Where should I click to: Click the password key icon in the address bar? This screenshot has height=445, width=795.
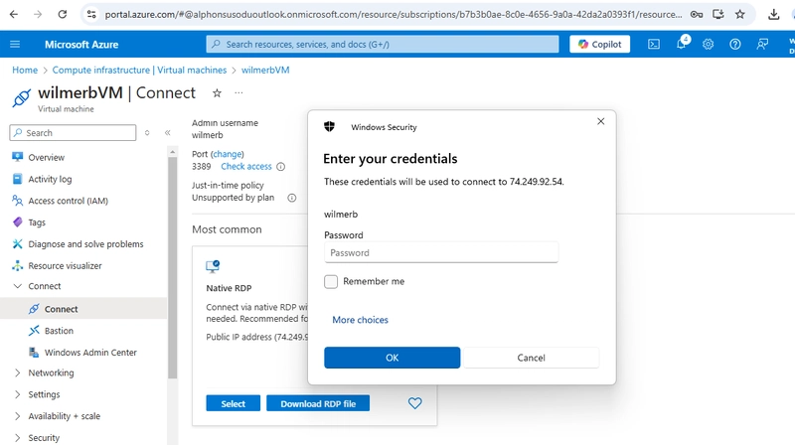point(697,14)
